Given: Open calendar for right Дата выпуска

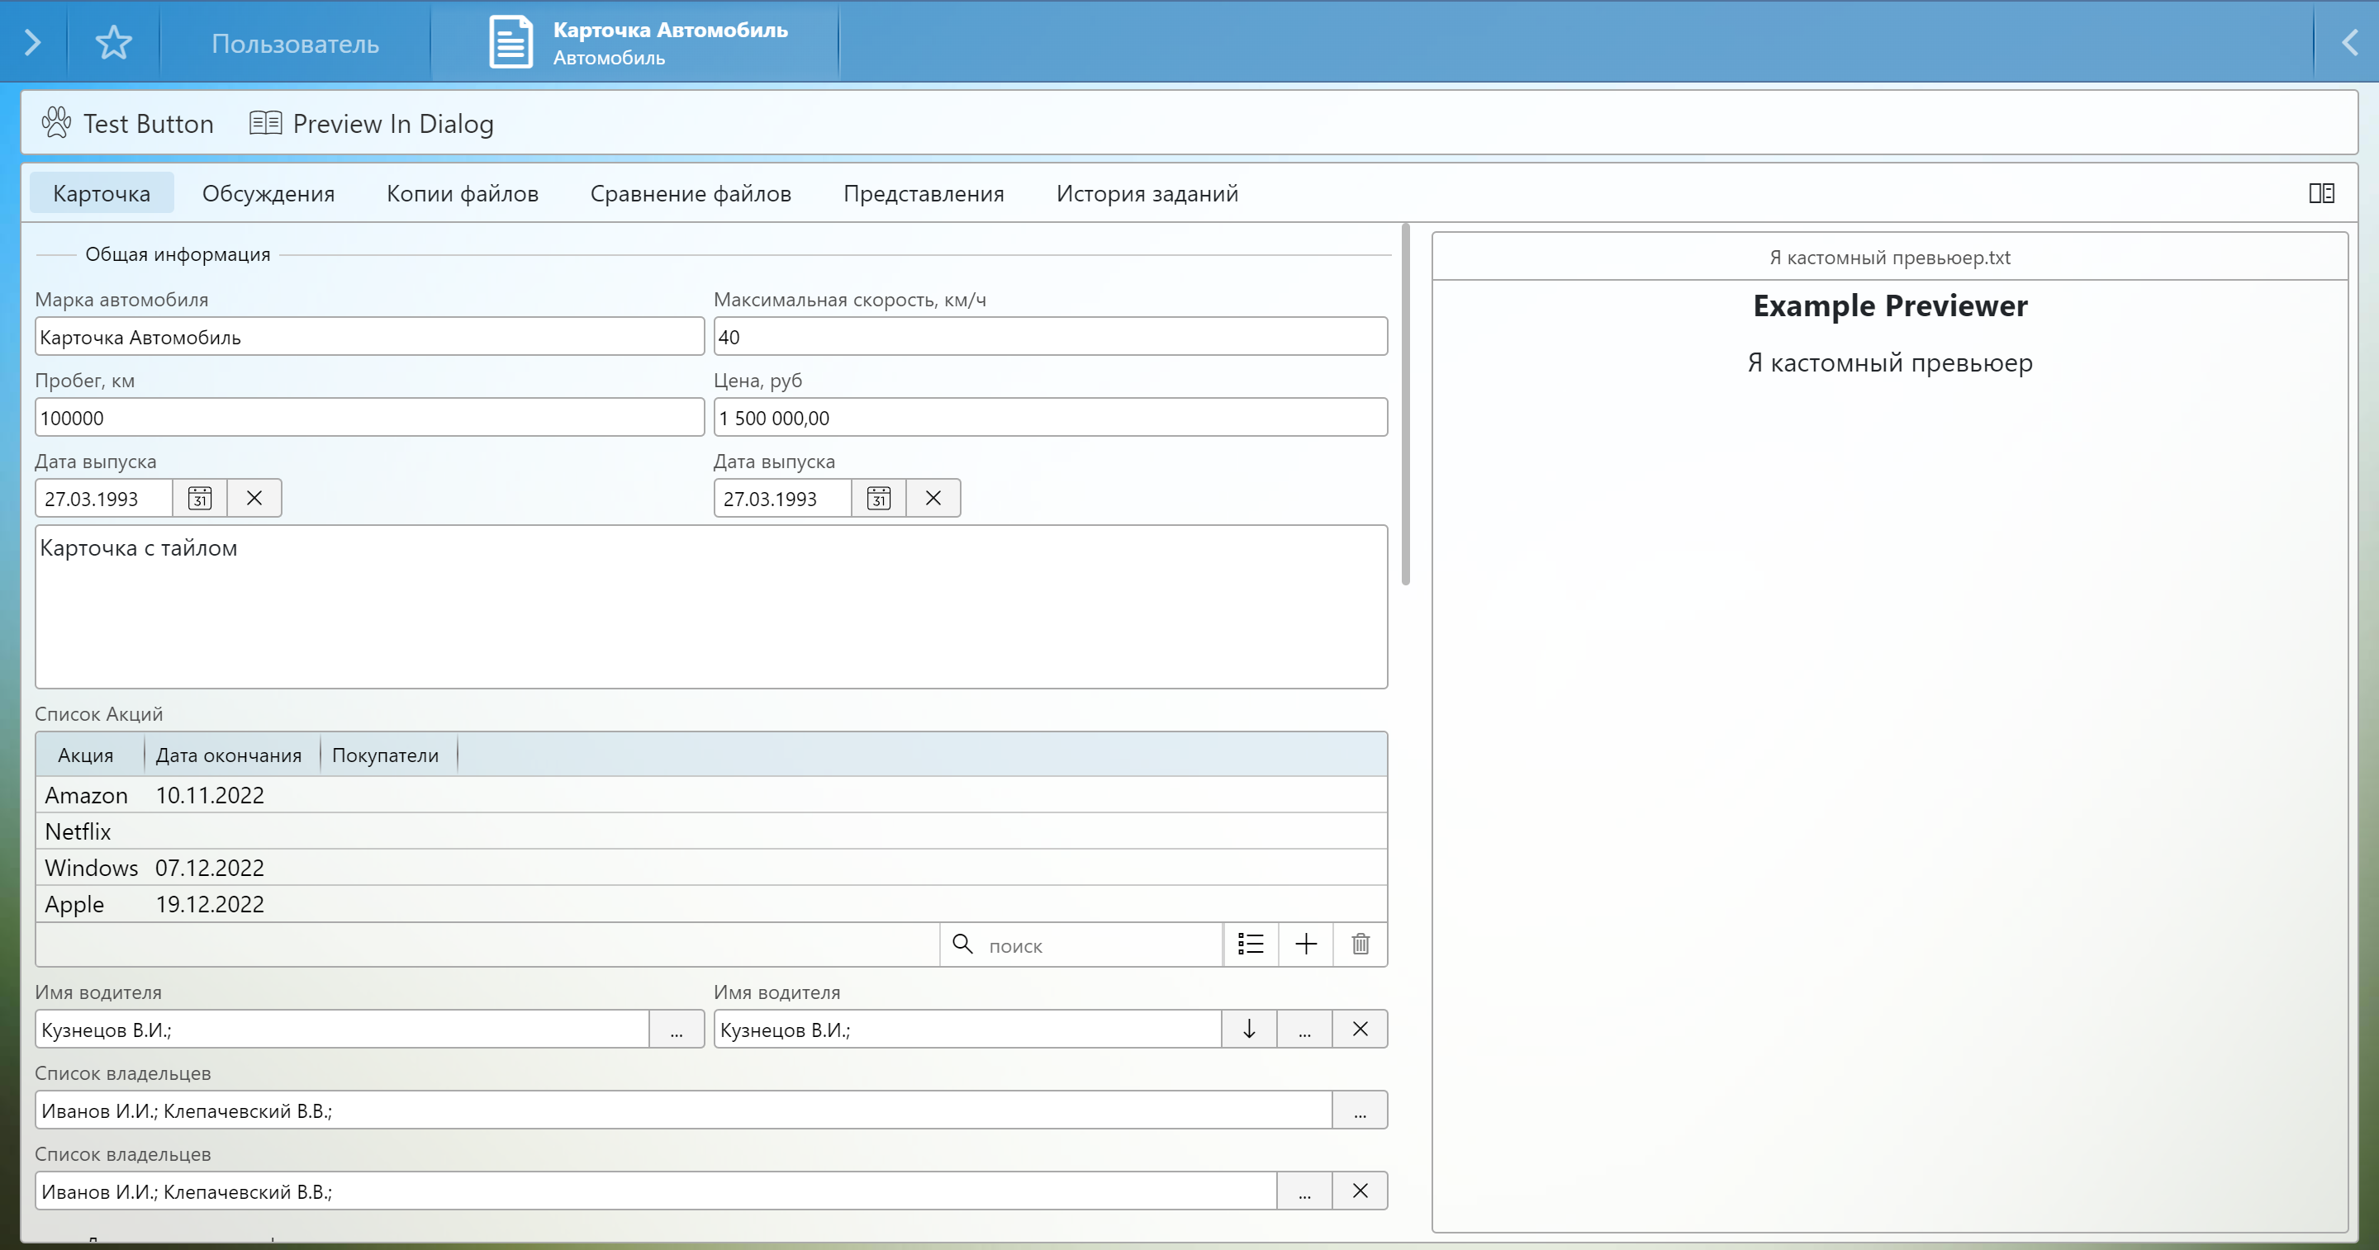Looking at the screenshot, I should click(x=878, y=499).
